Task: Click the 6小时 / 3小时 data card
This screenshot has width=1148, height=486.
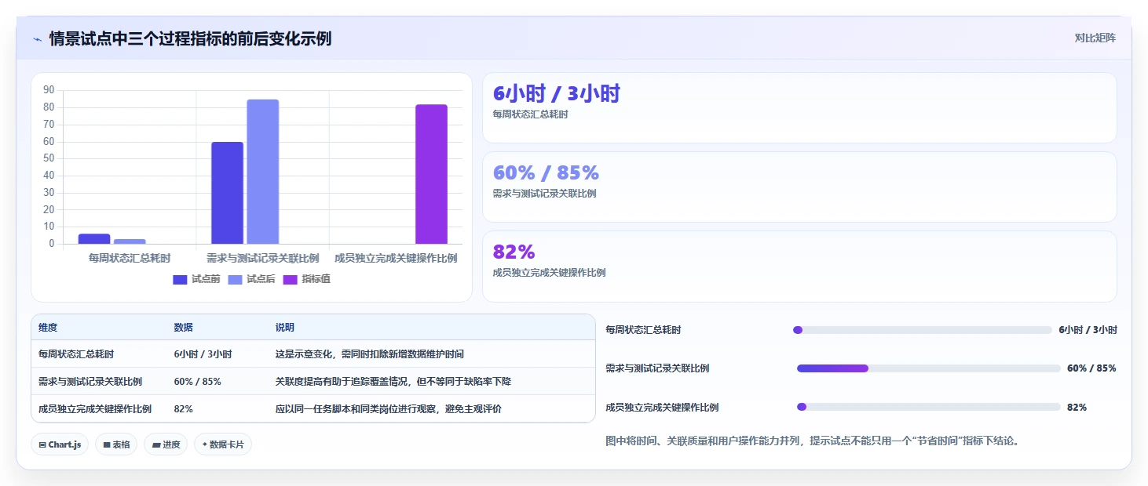Action: pyautogui.click(x=799, y=108)
